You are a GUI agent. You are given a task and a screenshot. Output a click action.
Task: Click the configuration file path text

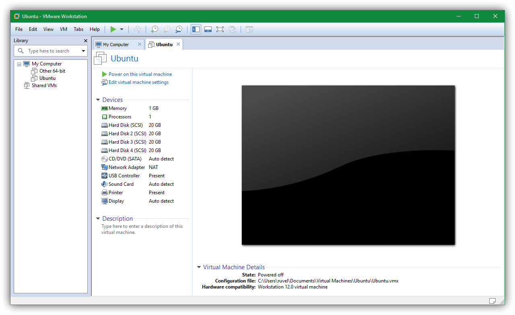tap(328, 281)
